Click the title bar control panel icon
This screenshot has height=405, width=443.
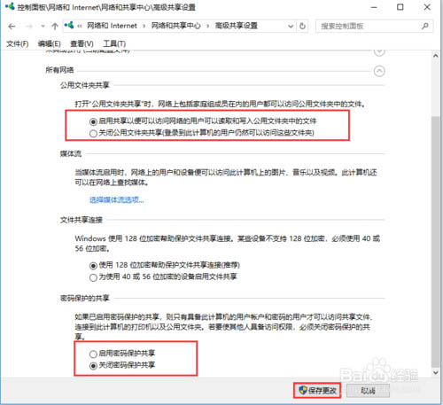[10, 6]
